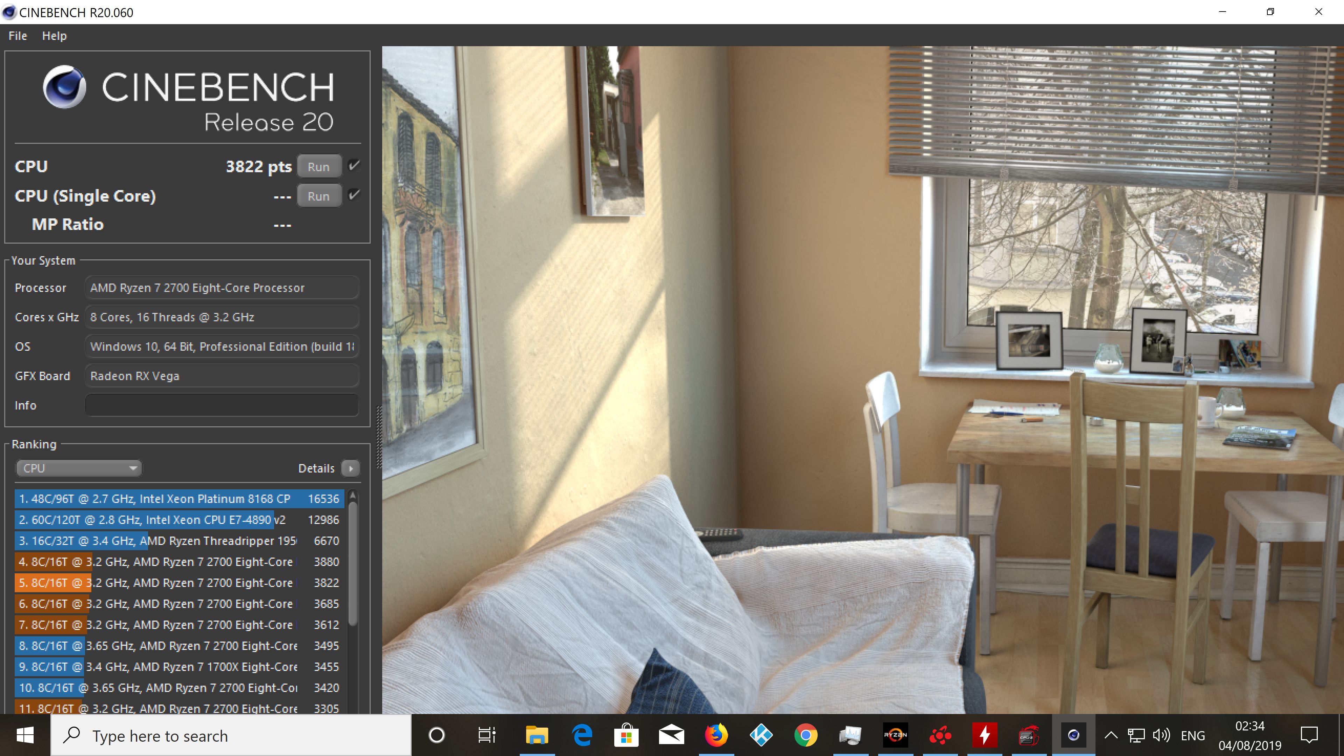This screenshot has width=1344, height=756.
Task: Select ranking entry Ryzen 7 1700X 3455
Action: [x=180, y=667]
